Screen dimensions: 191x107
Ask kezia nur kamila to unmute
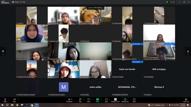click(136, 62)
